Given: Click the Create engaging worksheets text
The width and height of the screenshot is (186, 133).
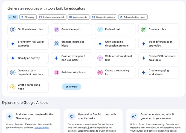Looking at the screenshot, I should click(x=159, y=72).
